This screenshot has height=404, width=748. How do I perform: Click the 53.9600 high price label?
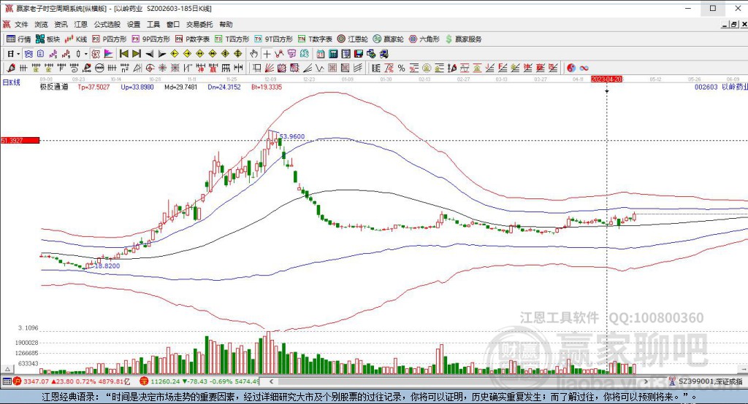pyautogui.click(x=292, y=136)
